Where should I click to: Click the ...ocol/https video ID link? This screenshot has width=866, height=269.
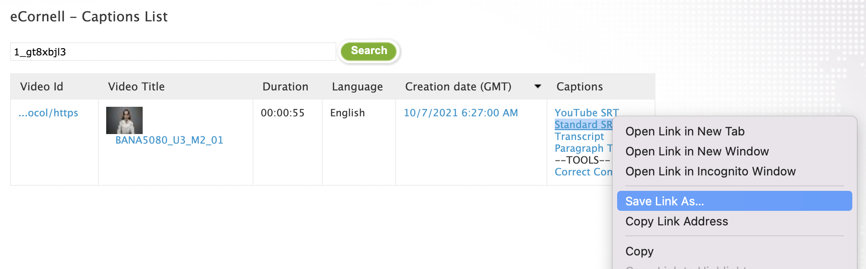[x=48, y=113]
